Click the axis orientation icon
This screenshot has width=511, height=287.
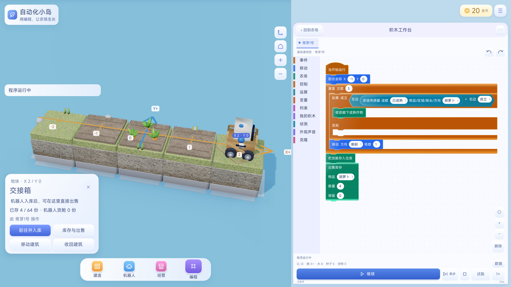pos(280,33)
